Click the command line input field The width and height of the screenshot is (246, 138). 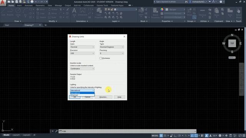tap(127, 131)
